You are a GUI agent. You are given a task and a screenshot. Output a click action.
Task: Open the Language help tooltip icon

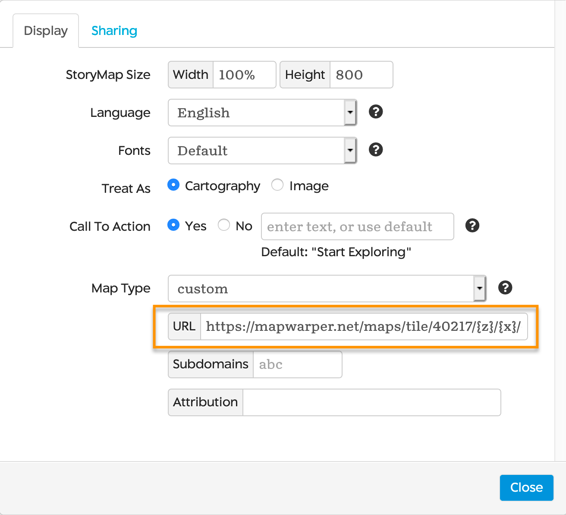(375, 112)
